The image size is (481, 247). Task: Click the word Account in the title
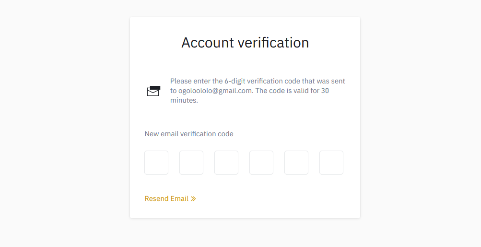208,42
